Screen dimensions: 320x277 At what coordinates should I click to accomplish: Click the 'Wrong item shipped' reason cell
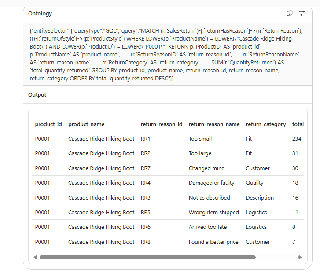coord(213,213)
